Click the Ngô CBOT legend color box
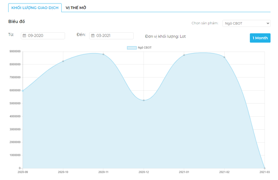 click(x=132, y=47)
